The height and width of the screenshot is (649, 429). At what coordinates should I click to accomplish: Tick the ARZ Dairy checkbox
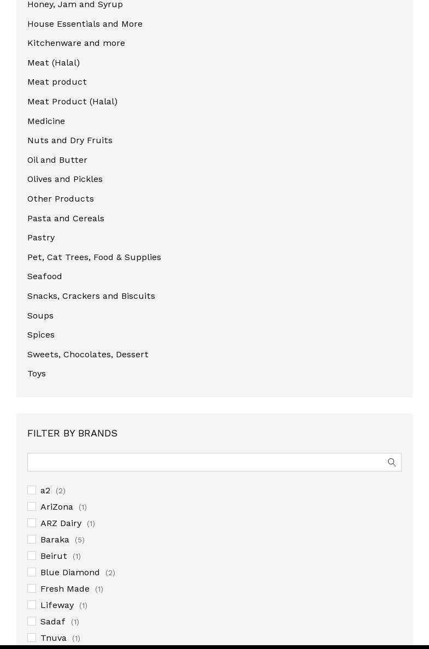tap(32, 523)
